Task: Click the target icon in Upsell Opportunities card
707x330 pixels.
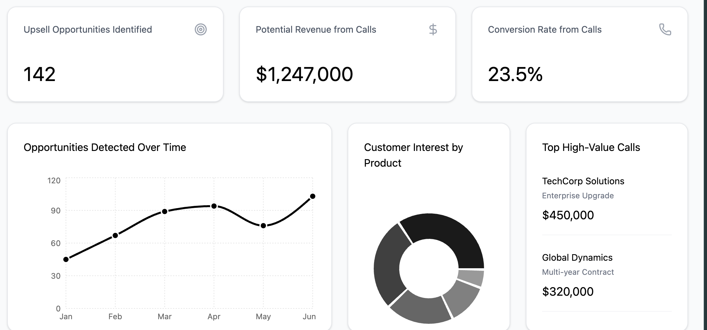Action: [201, 29]
